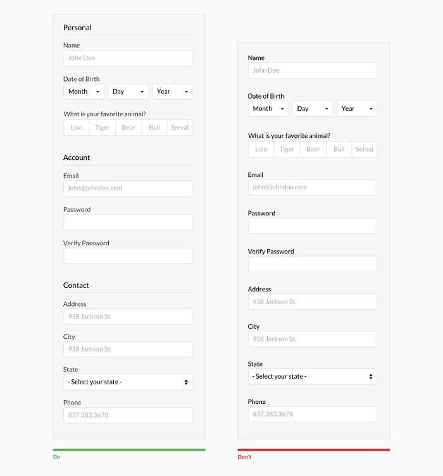Click the Name field in left form

[x=128, y=58]
